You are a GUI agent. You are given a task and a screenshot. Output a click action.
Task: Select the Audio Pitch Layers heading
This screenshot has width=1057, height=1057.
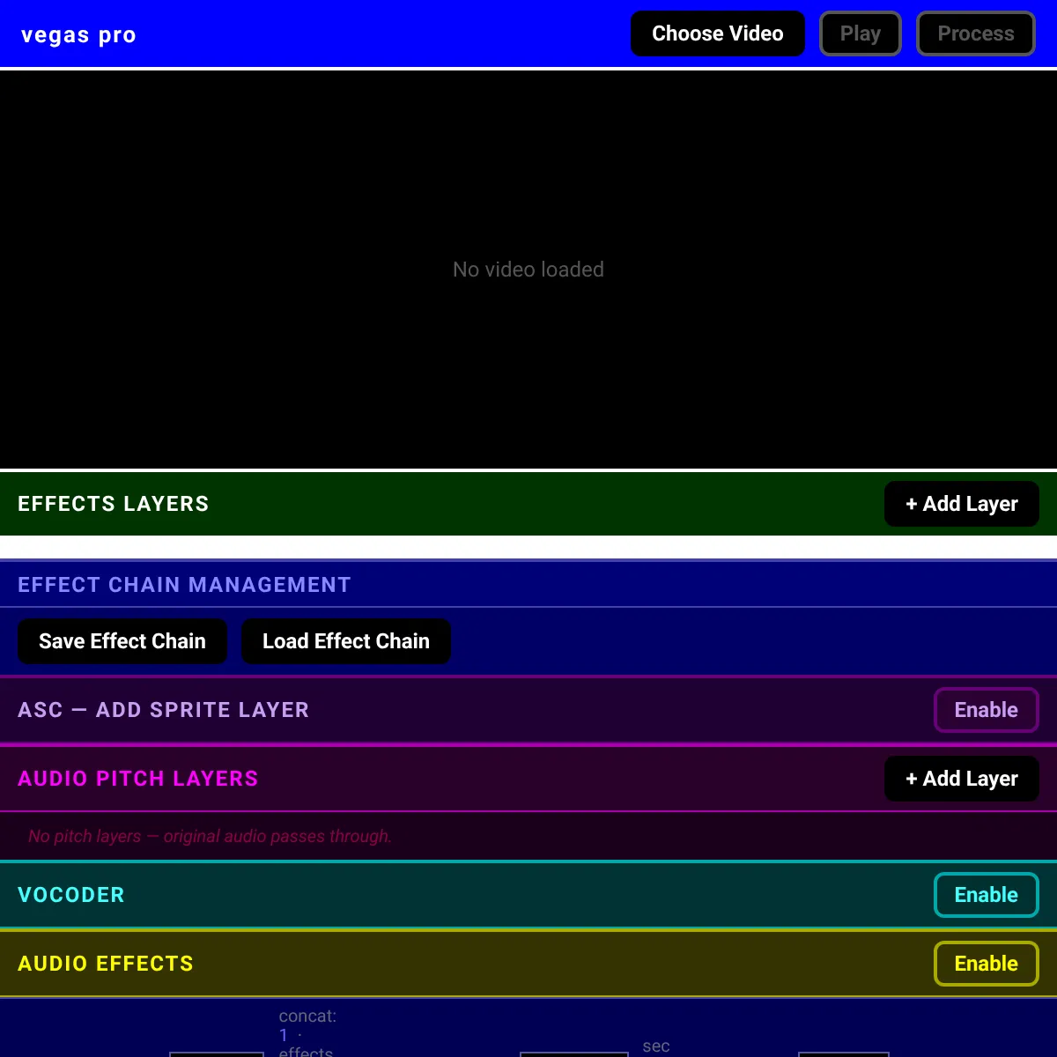pos(138,779)
